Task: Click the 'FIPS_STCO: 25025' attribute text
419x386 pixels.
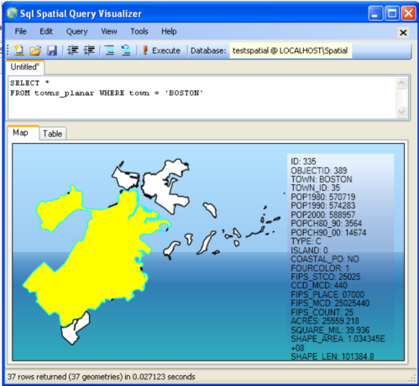Action: point(325,277)
